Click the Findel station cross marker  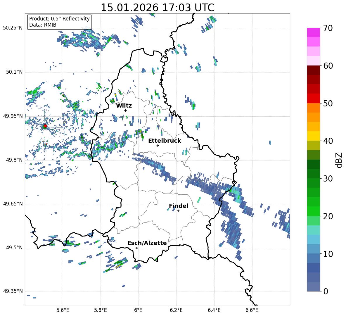pyautogui.click(x=178, y=211)
